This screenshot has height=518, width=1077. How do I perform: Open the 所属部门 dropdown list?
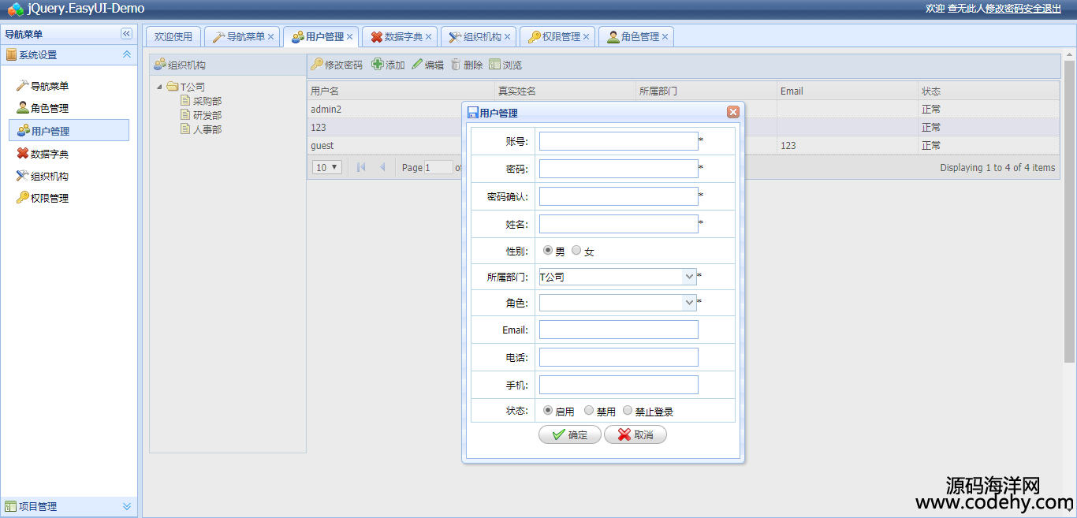[689, 277]
